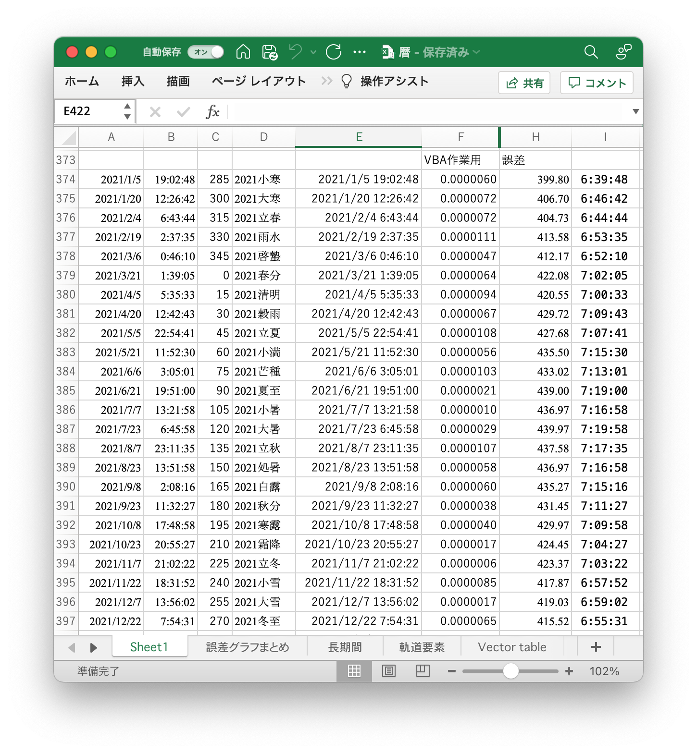Select the Sheet1 sheet tab

click(x=149, y=647)
